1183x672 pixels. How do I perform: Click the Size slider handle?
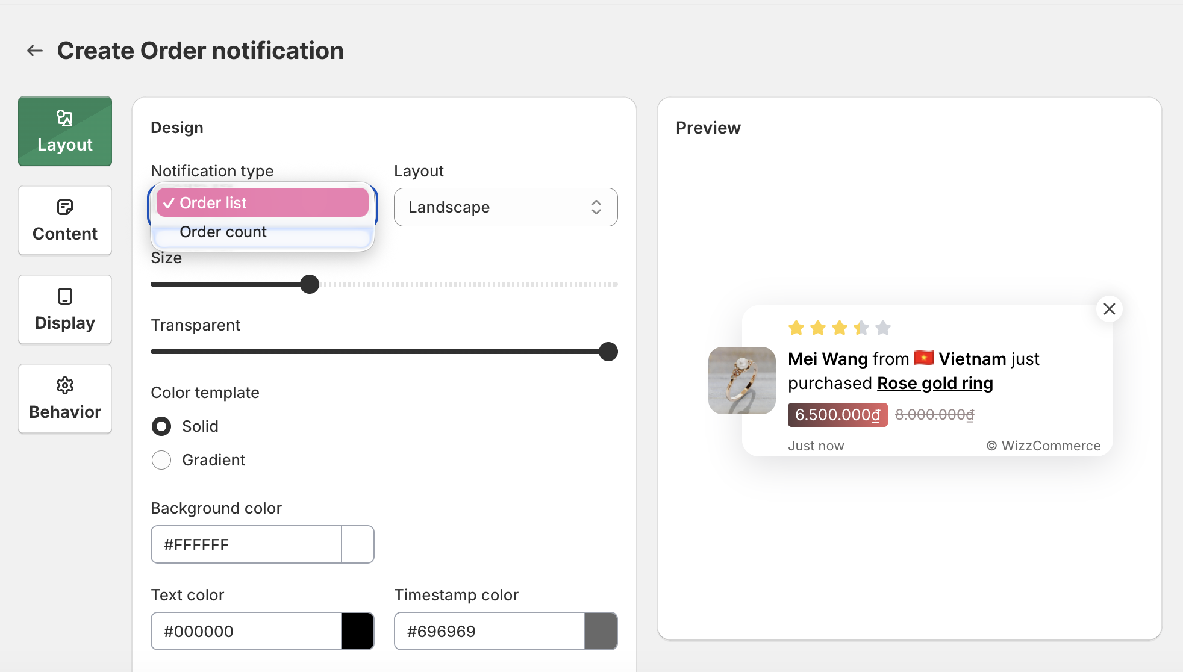tap(310, 284)
